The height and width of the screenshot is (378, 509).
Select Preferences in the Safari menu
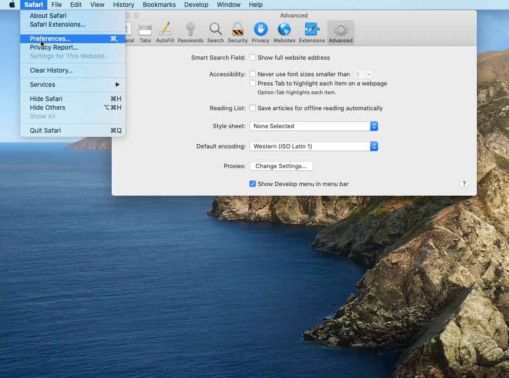[73, 39]
